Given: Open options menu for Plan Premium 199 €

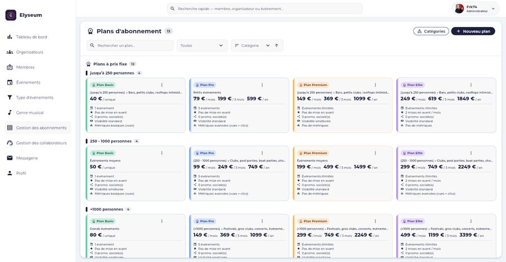Looking at the screenshot, I should (375, 153).
